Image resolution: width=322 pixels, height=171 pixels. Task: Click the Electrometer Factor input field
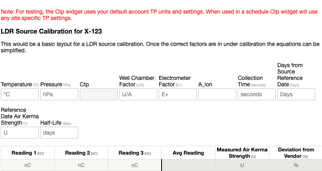click(178, 94)
